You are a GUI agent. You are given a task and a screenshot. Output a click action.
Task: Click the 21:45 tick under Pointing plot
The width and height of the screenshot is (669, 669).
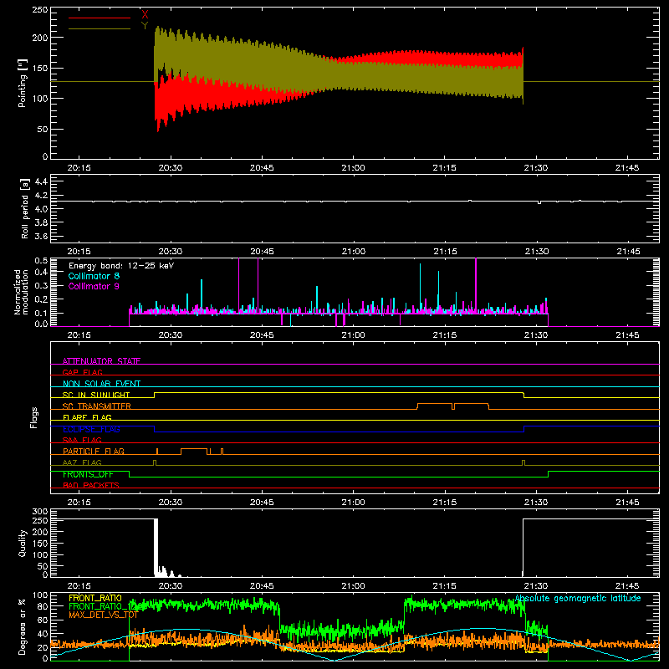(x=627, y=168)
